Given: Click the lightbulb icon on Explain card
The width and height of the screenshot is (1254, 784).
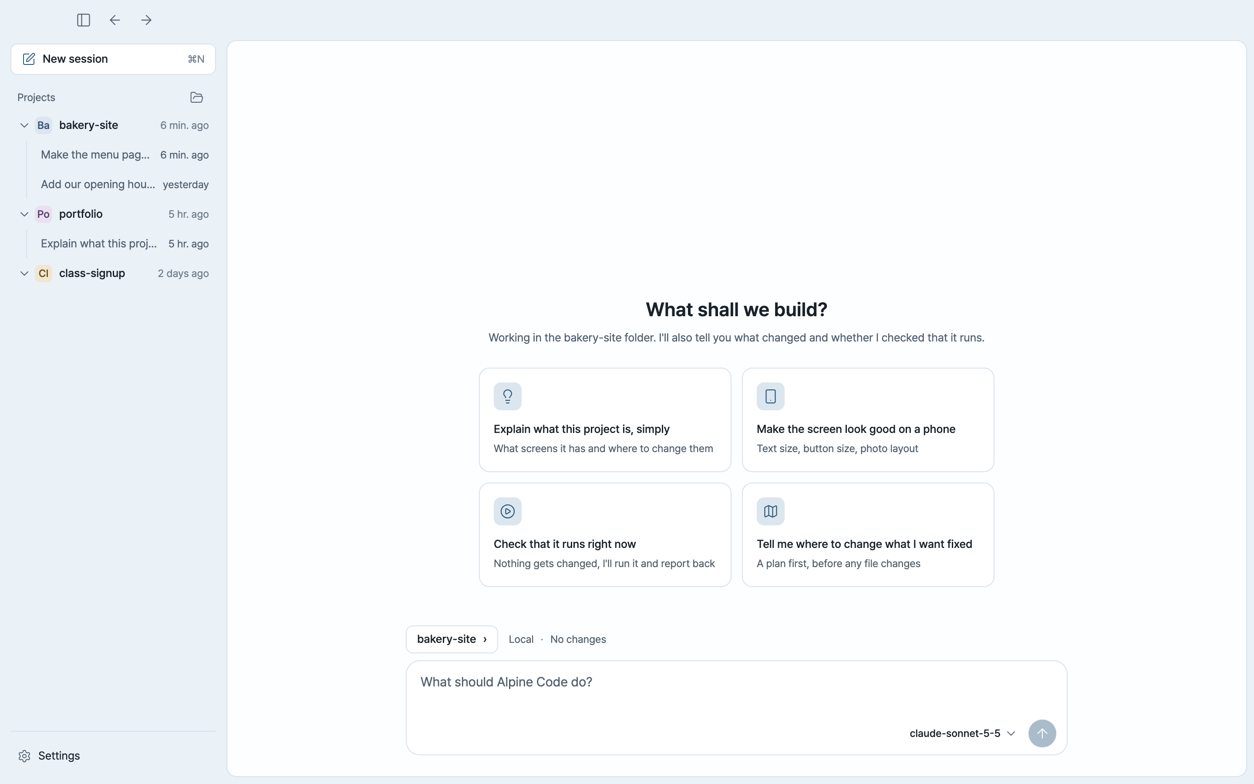Looking at the screenshot, I should pos(507,396).
